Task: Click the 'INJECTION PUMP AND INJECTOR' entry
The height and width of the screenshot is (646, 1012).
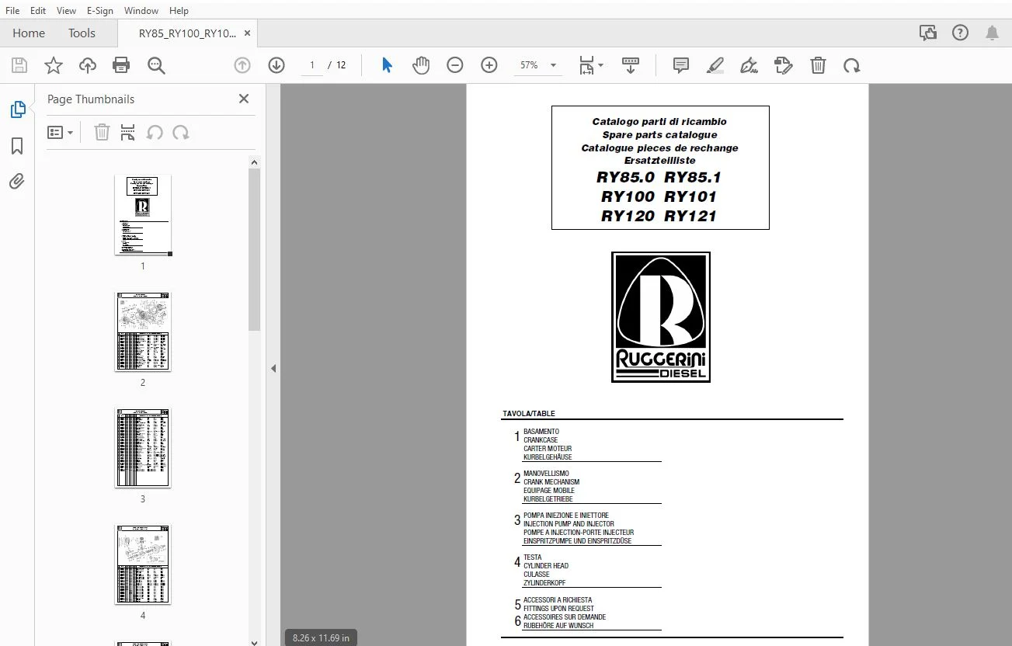Action: tap(569, 524)
